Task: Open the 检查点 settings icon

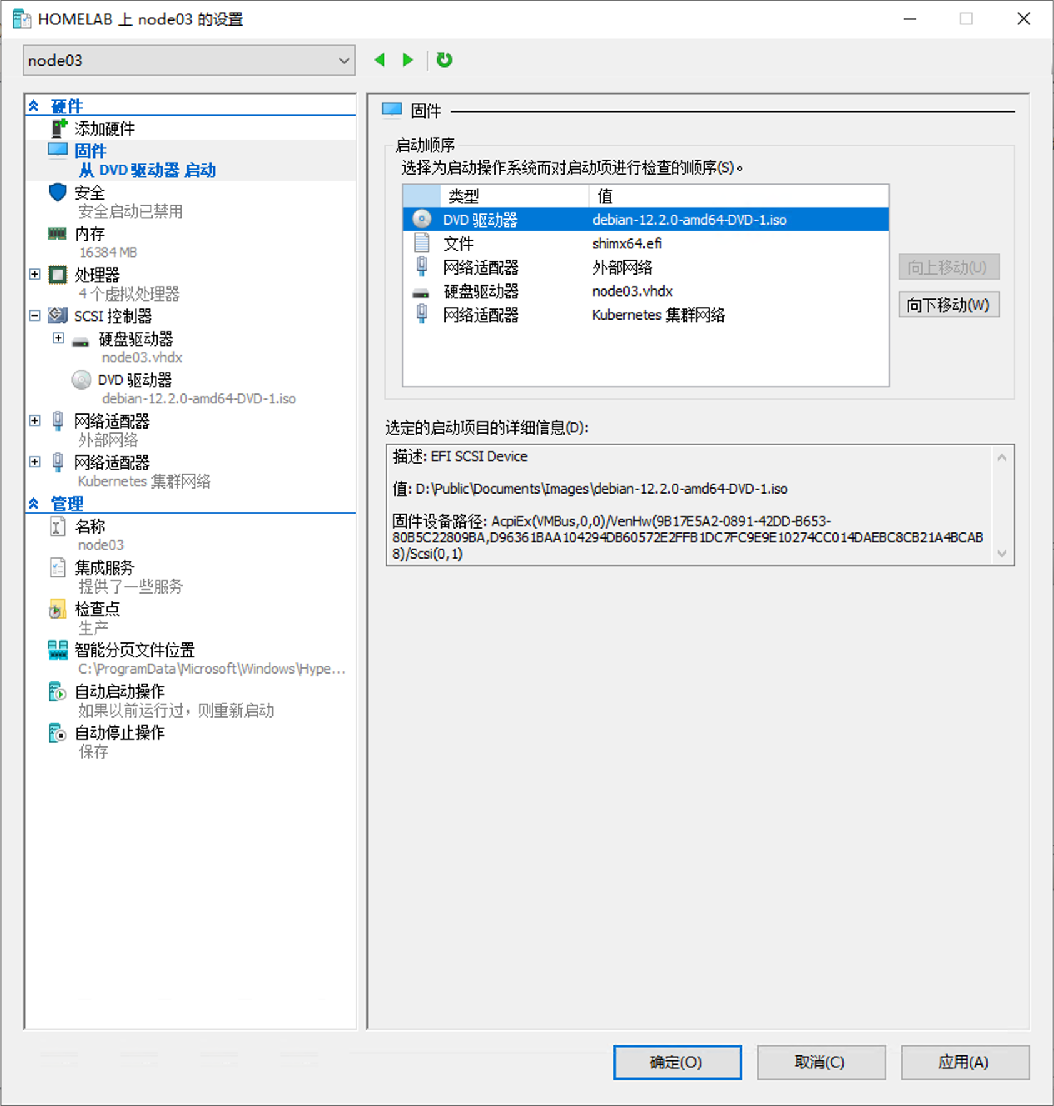Action: coord(58,609)
